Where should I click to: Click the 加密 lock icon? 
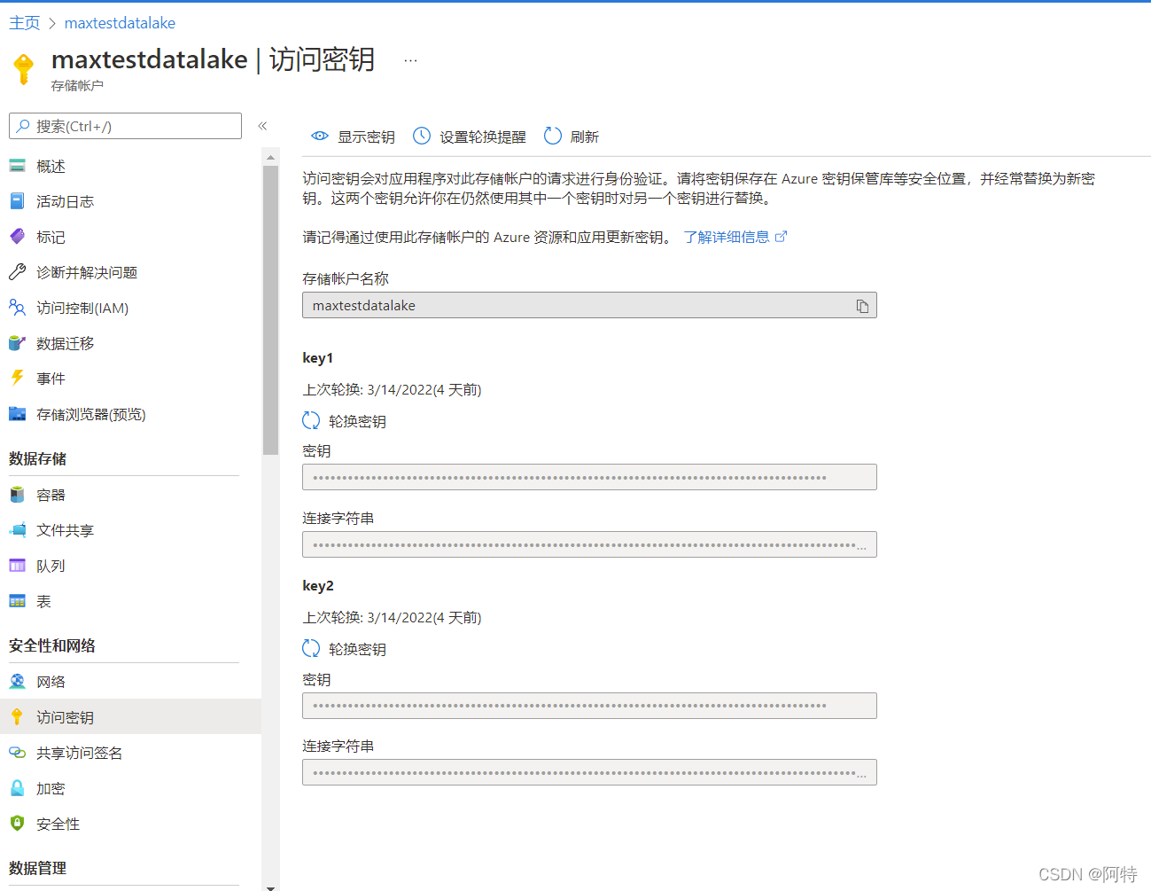pos(17,788)
